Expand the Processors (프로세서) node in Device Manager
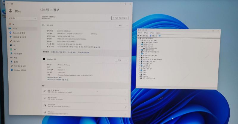The height and width of the screenshot is (124, 238). pyautogui.click(x=139, y=76)
